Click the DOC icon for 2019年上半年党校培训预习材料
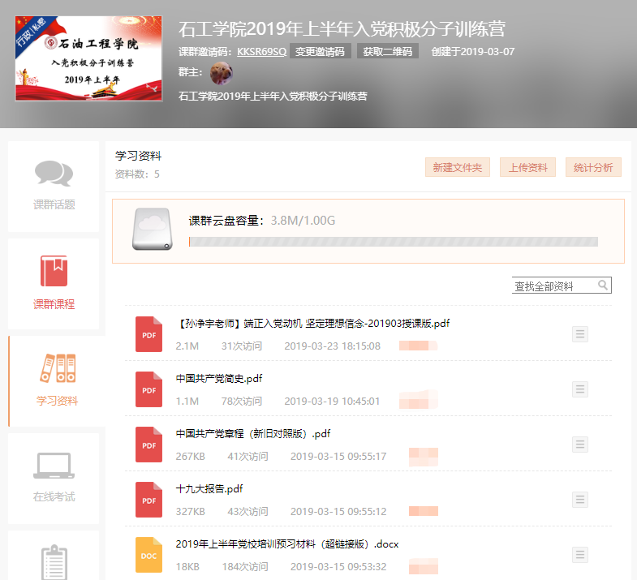This screenshot has width=637, height=580. click(149, 555)
